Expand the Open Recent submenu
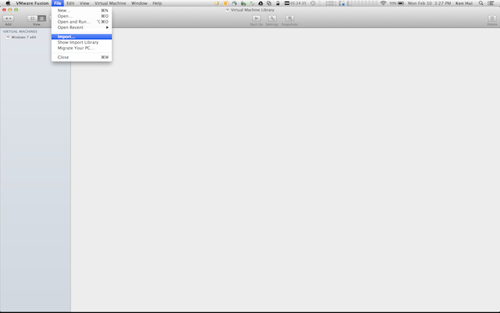This screenshot has height=313, width=500. coord(81,27)
